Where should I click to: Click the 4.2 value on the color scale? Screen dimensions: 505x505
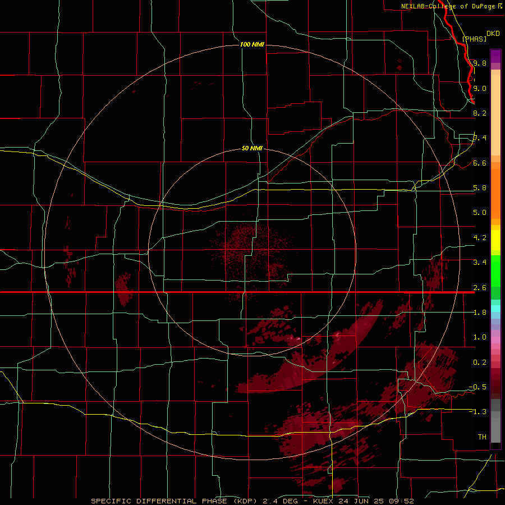pos(480,238)
